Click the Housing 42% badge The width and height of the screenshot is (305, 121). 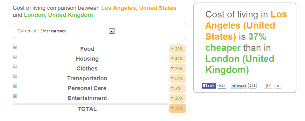[x=178, y=59]
